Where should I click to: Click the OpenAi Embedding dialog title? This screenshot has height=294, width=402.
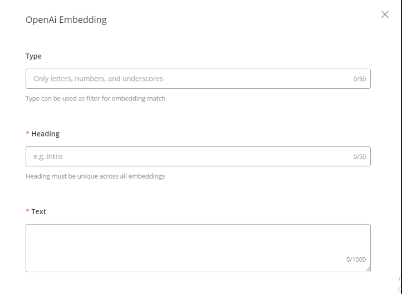click(x=66, y=21)
